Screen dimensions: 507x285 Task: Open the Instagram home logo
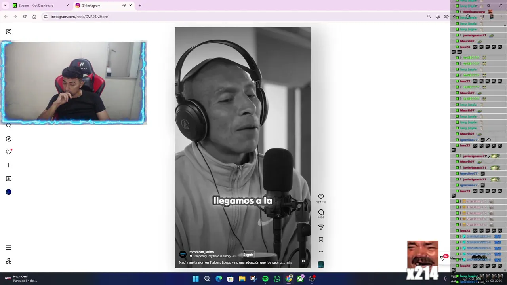coord(9,32)
